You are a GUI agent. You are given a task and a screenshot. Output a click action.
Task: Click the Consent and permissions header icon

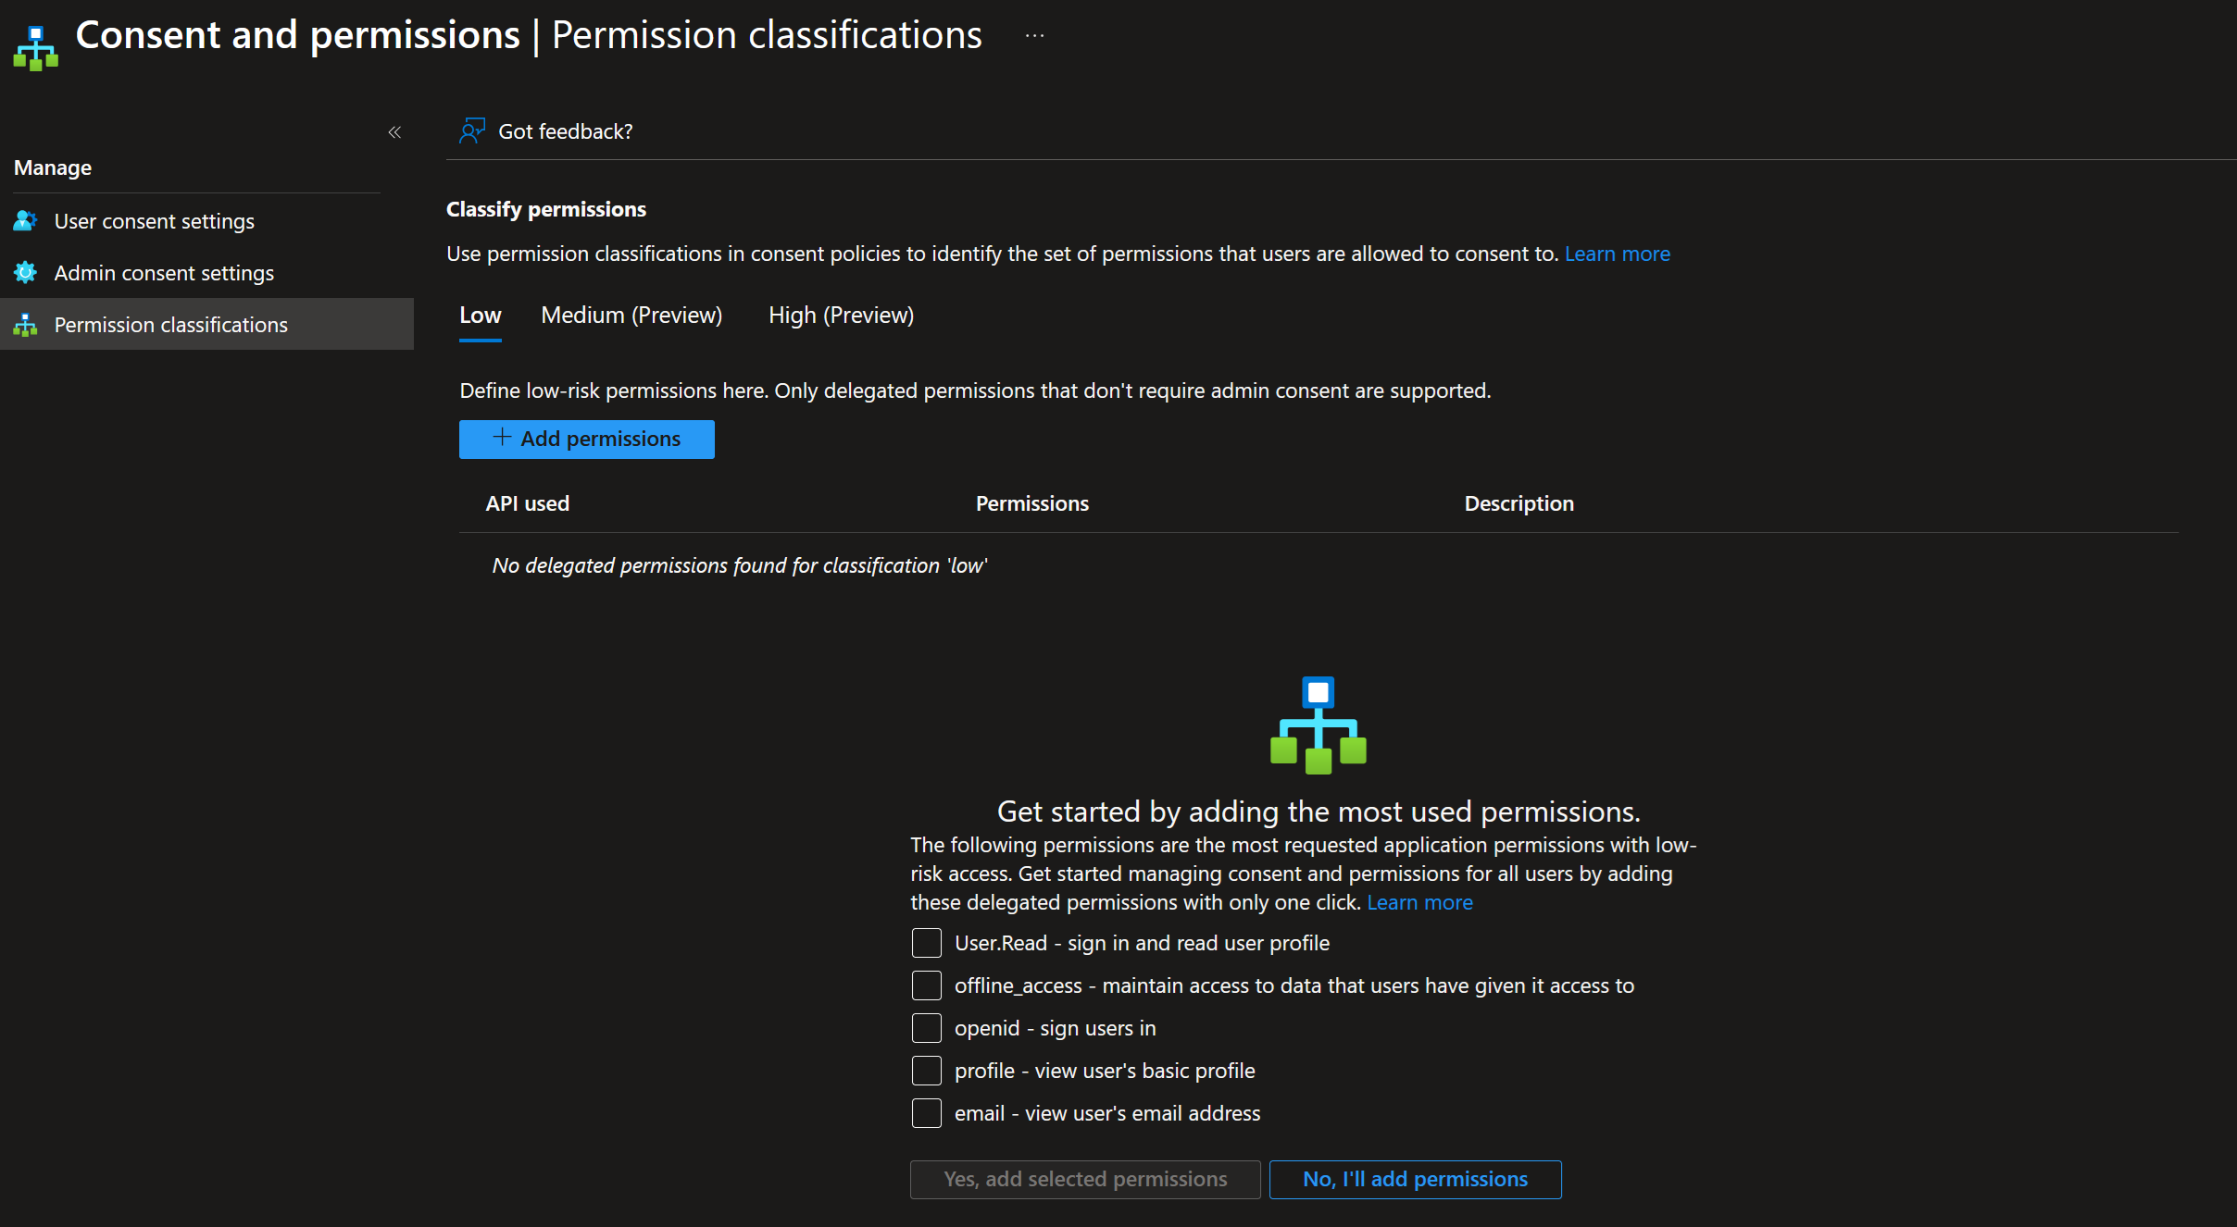(x=36, y=48)
